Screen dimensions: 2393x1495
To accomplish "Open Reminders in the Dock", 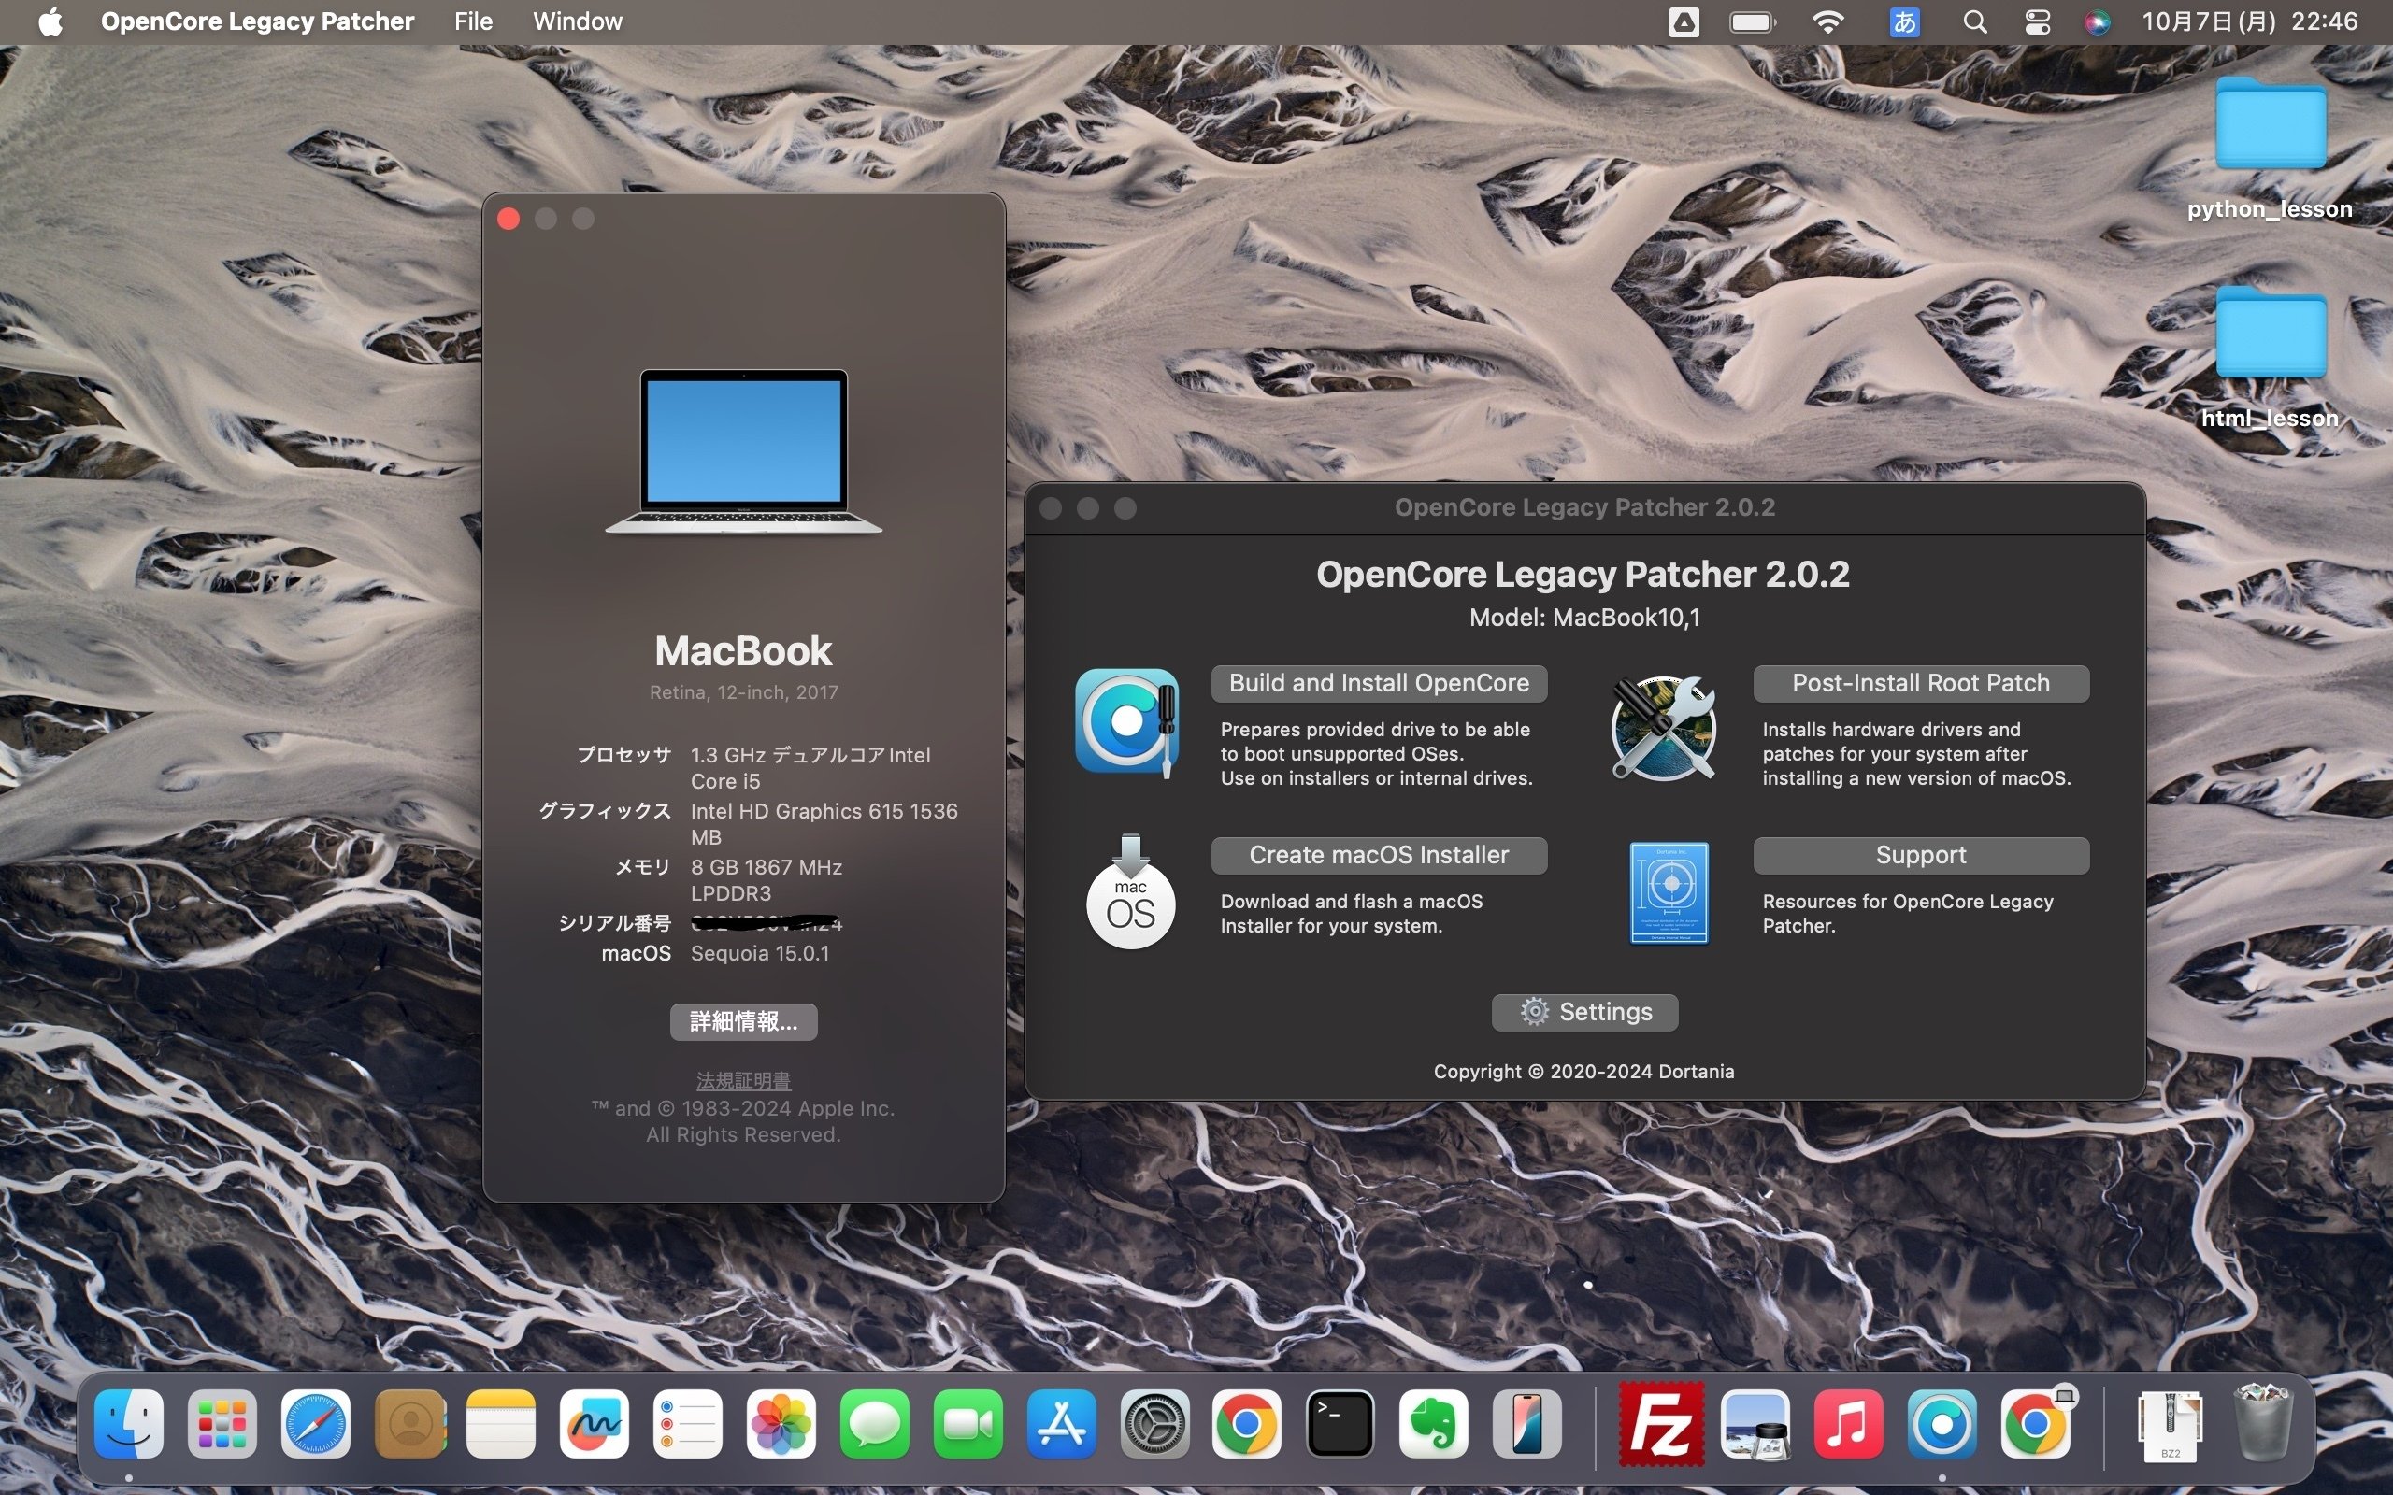I will point(688,1424).
